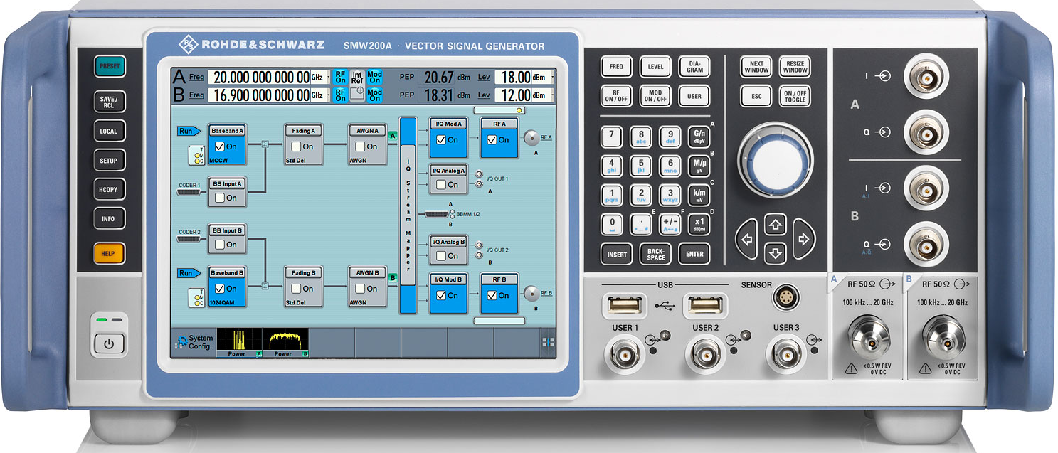Enable the Fading B On checkbox
The height and width of the screenshot is (453, 1058).
(x=296, y=289)
